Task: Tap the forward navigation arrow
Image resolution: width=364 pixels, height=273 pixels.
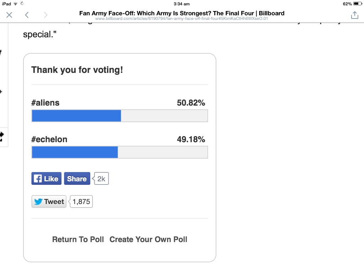Action: tap(45, 15)
